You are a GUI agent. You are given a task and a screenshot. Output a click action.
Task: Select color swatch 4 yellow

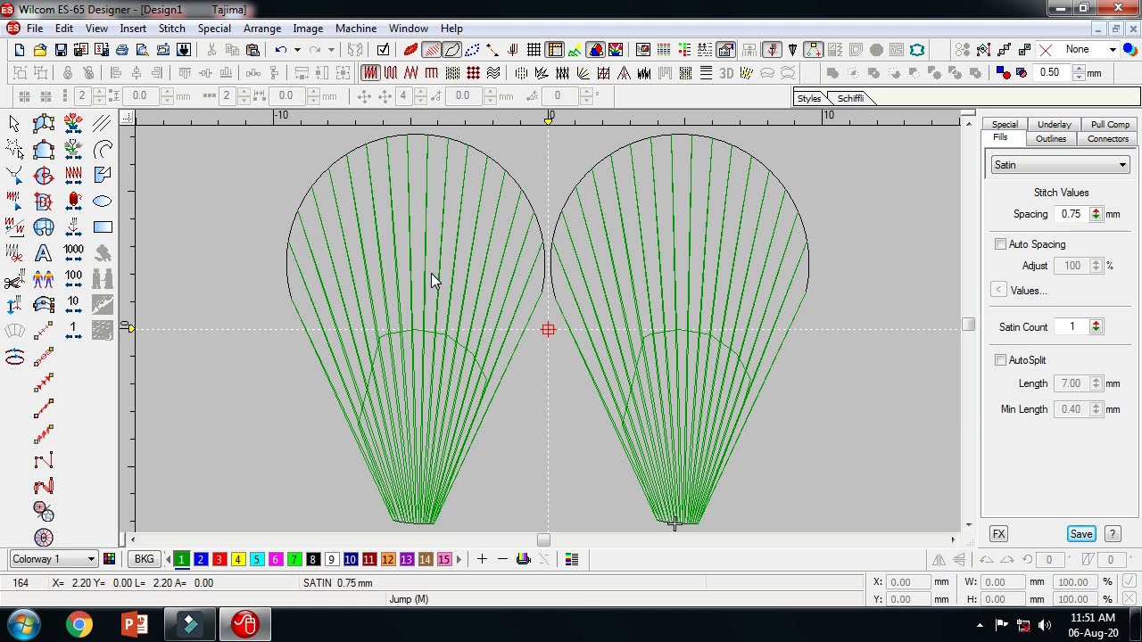tap(238, 559)
